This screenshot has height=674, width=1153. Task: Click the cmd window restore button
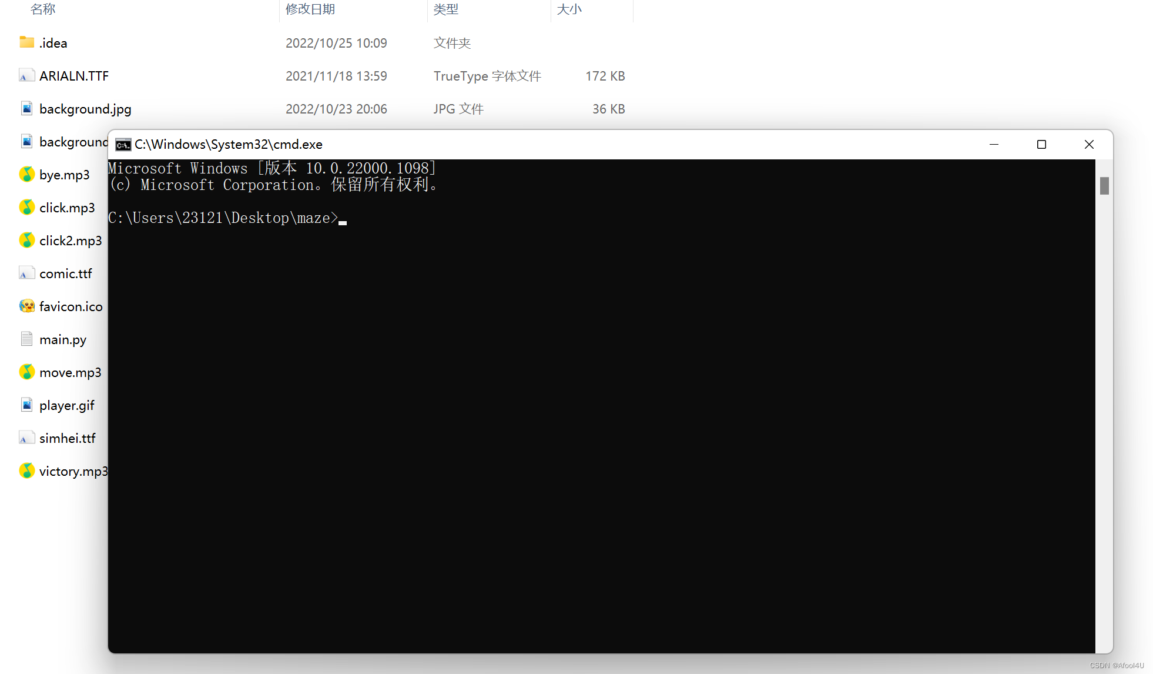pyautogui.click(x=1040, y=145)
